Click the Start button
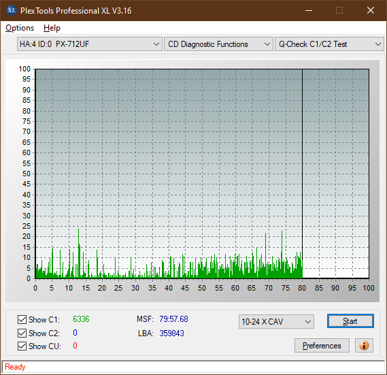Image resolution: width=387 pixels, height=375 pixels. coord(350,321)
